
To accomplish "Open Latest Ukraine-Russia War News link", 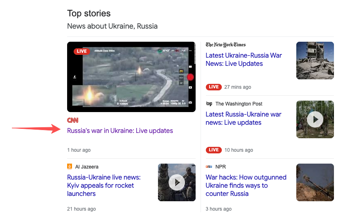I will (x=244, y=60).
